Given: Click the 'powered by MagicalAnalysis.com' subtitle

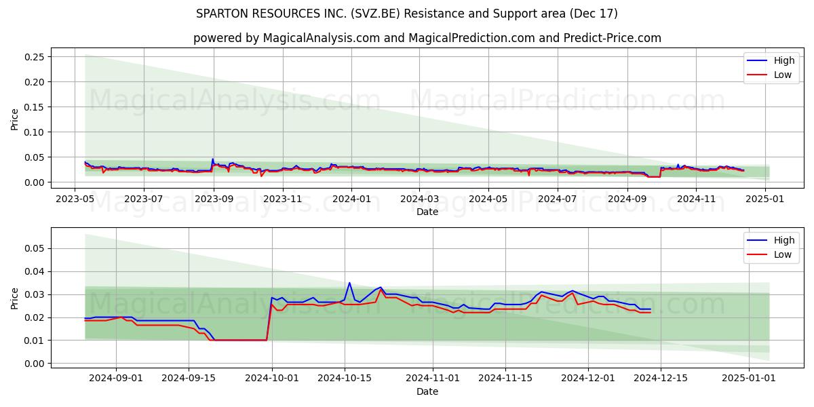Looking at the screenshot, I should tap(427, 38).
